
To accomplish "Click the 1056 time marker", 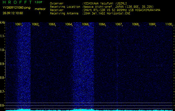I will coord(102,24).
